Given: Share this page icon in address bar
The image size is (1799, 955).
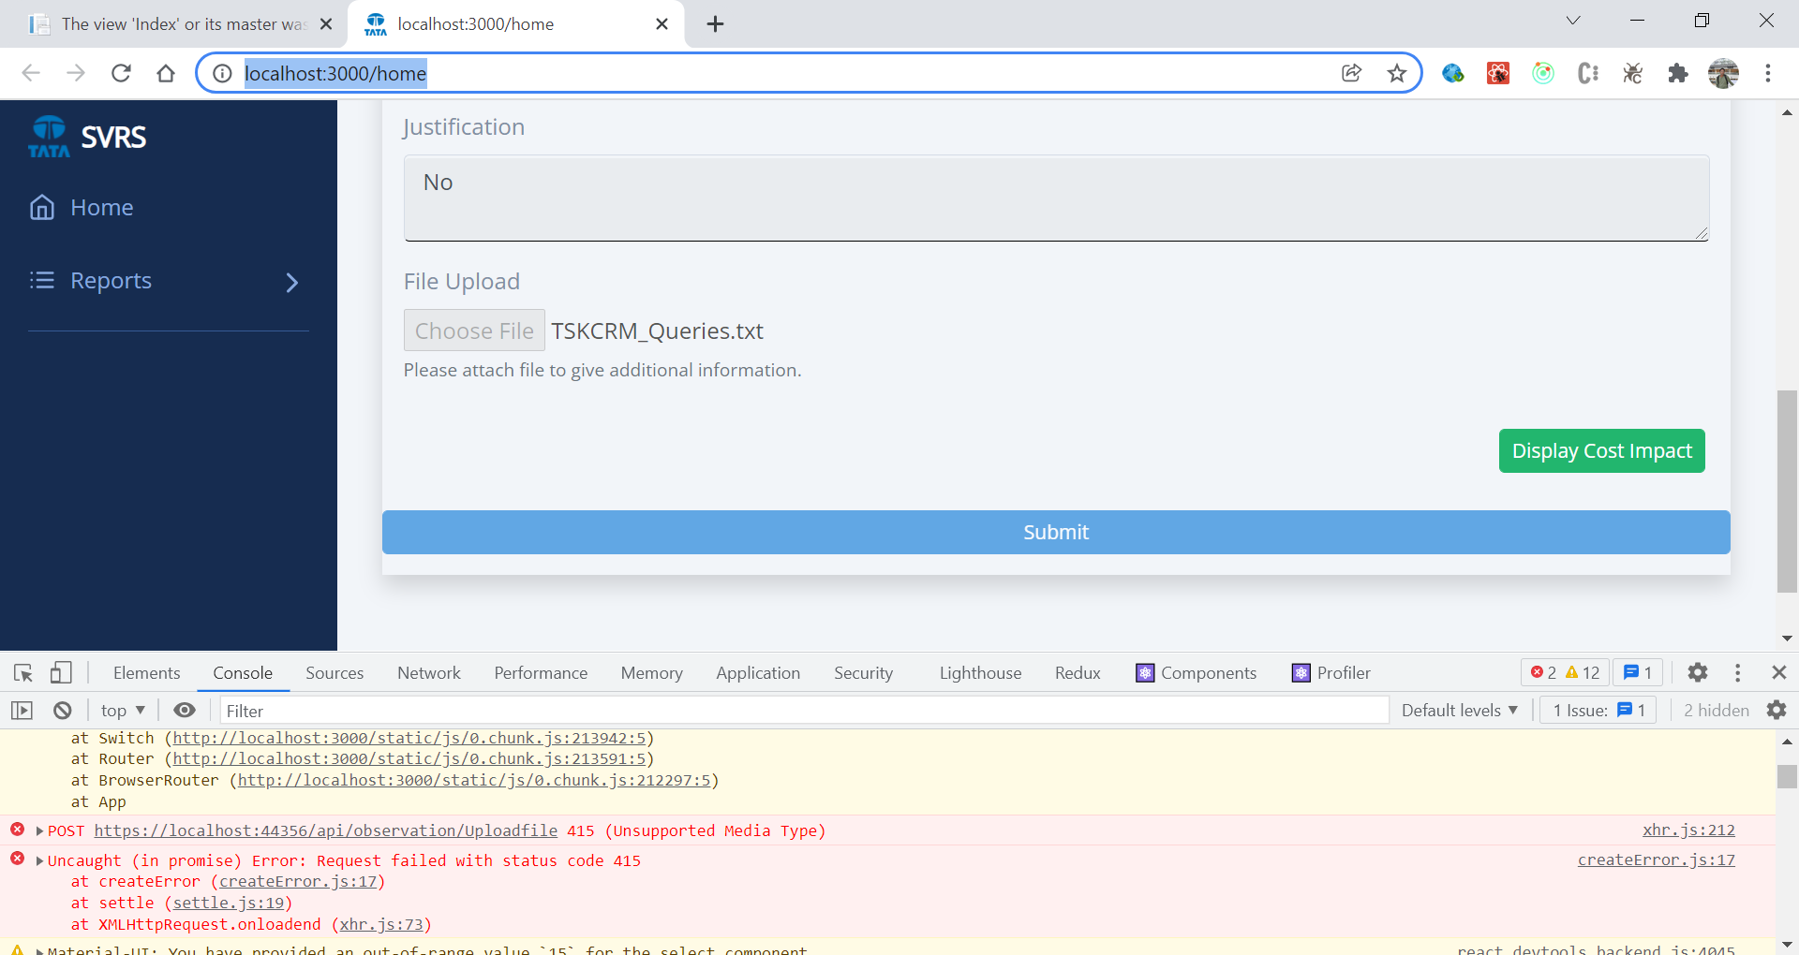Looking at the screenshot, I should [1351, 73].
